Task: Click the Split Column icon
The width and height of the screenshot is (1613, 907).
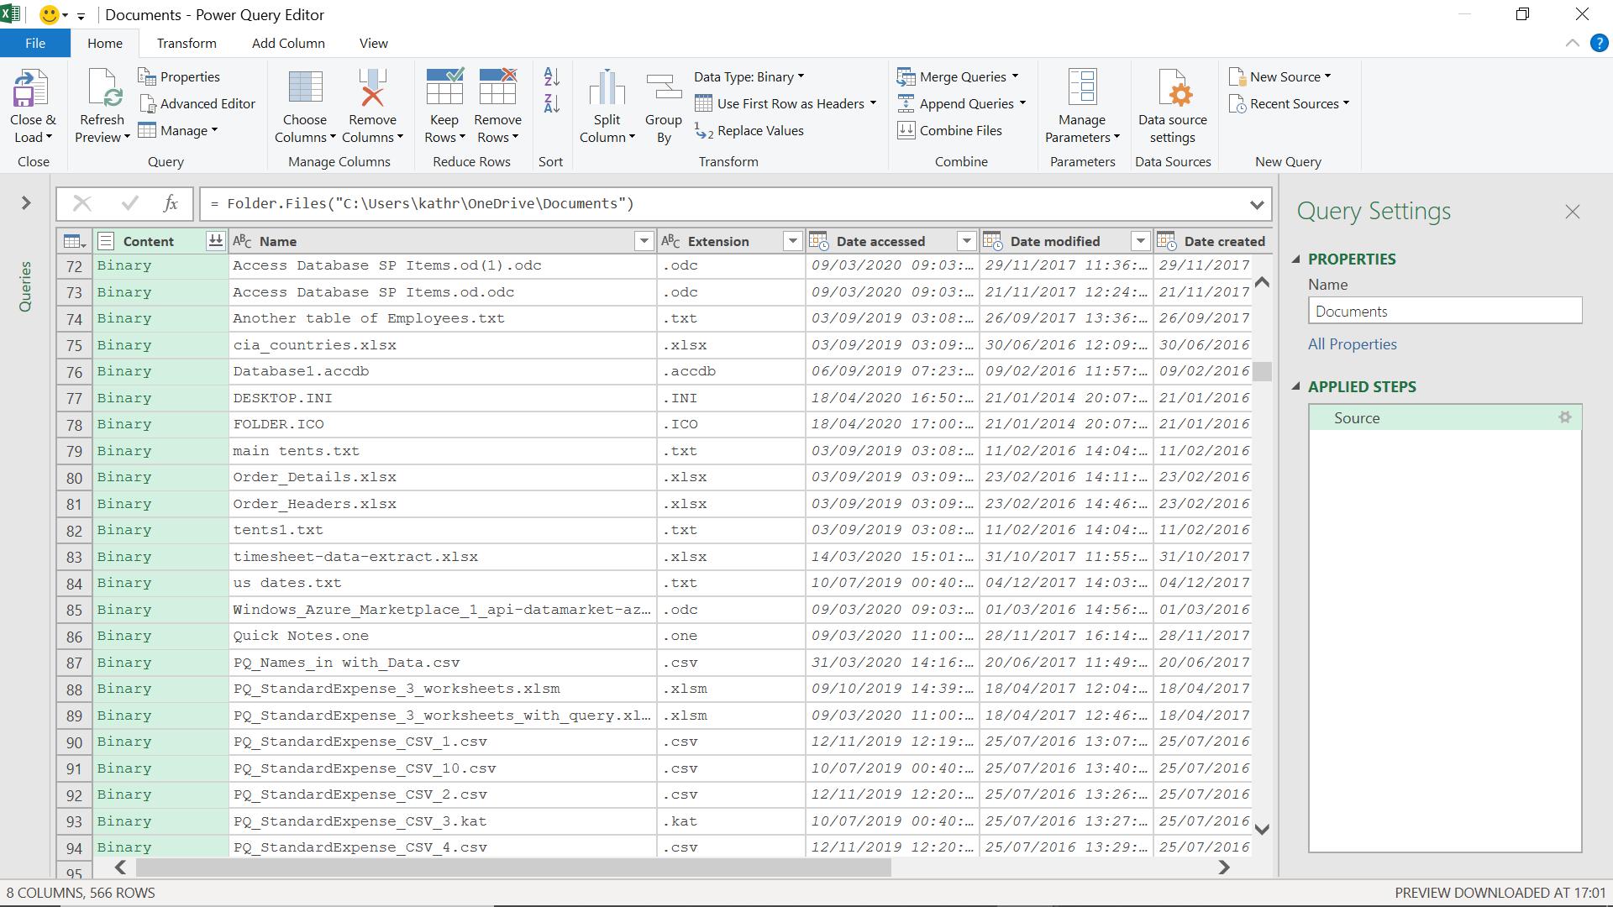Action: tap(607, 89)
